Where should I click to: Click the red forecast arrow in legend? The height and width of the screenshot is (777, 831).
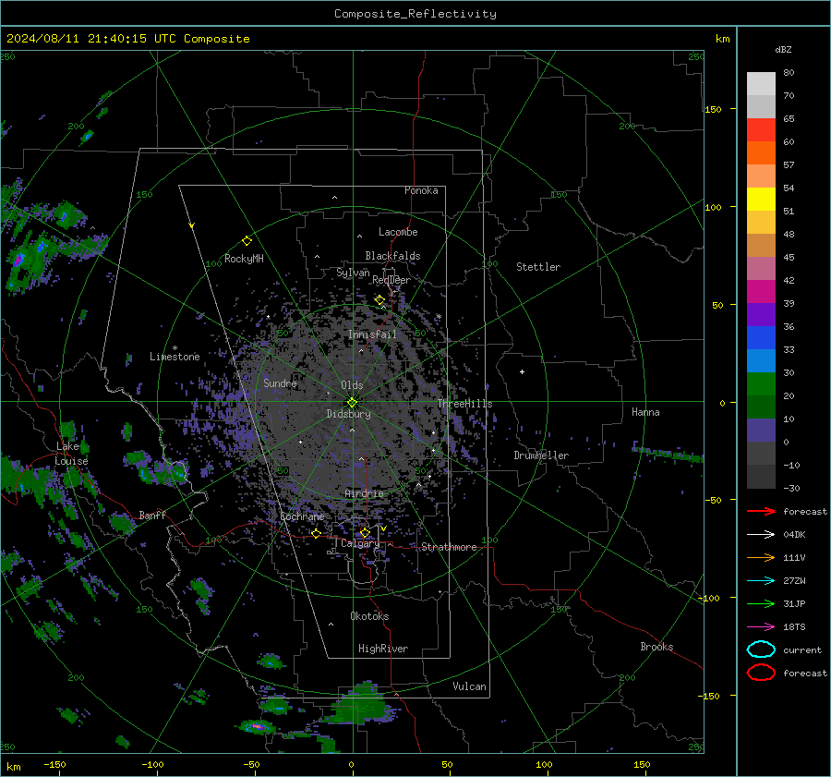pyautogui.click(x=761, y=511)
